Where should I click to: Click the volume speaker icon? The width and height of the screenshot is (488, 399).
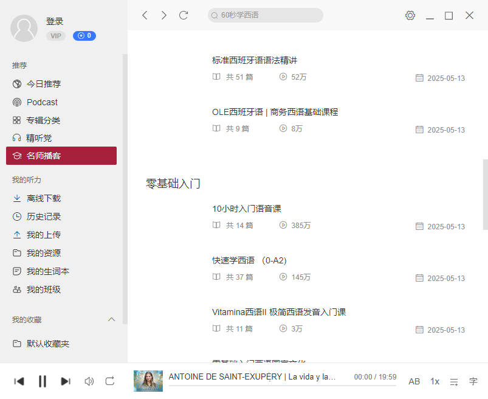89,381
